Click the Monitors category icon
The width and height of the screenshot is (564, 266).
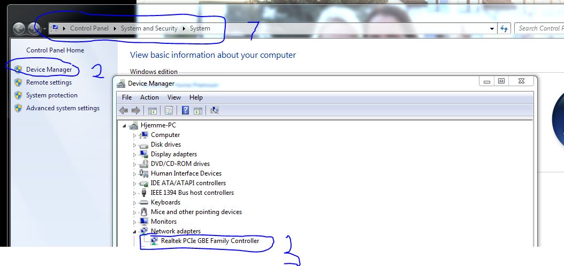click(143, 222)
